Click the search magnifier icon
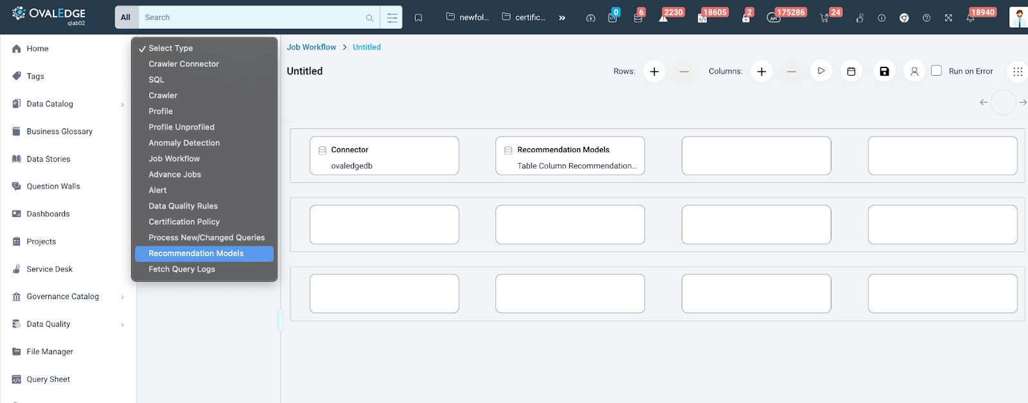The height and width of the screenshot is (403, 1028). point(369,18)
